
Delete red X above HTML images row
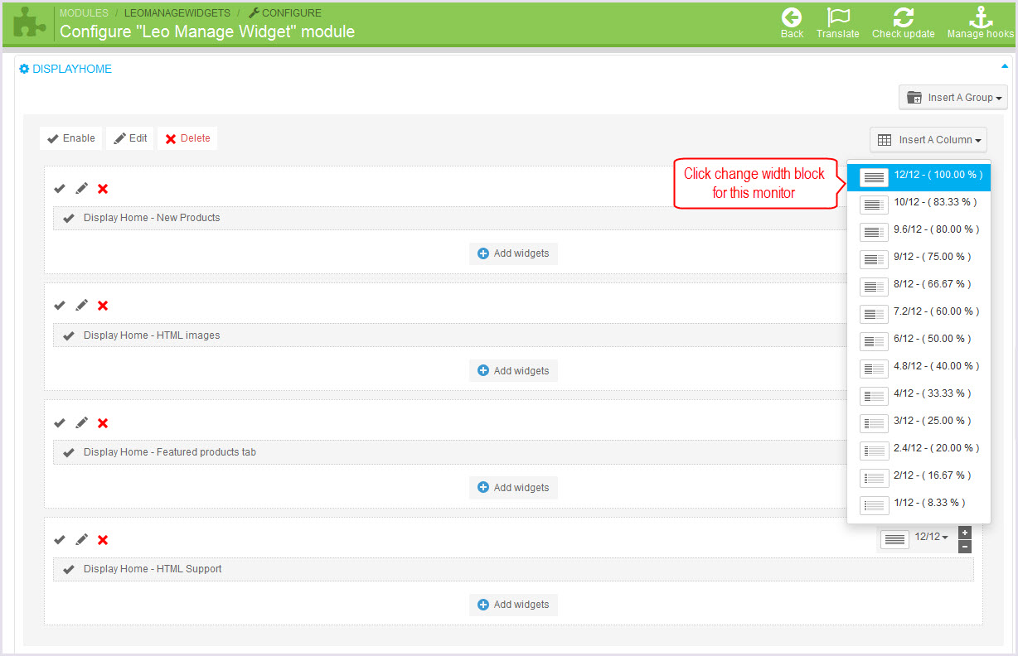pyautogui.click(x=103, y=306)
